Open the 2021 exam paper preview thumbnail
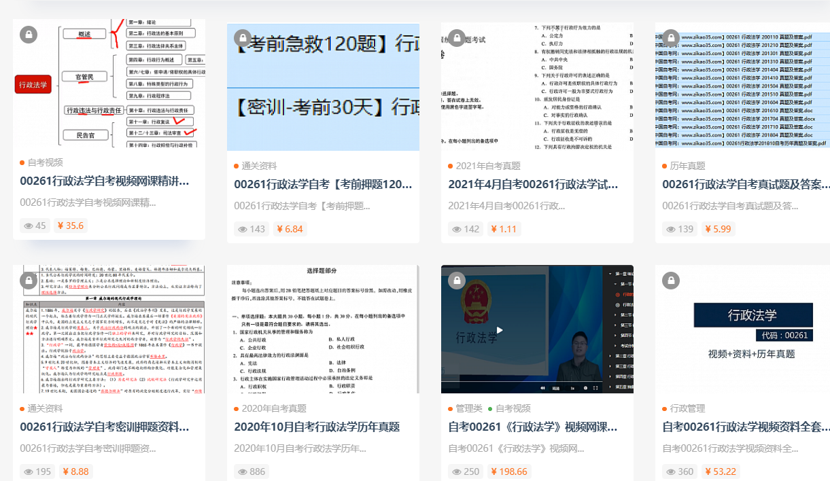This screenshot has width=830, height=481. (537, 87)
